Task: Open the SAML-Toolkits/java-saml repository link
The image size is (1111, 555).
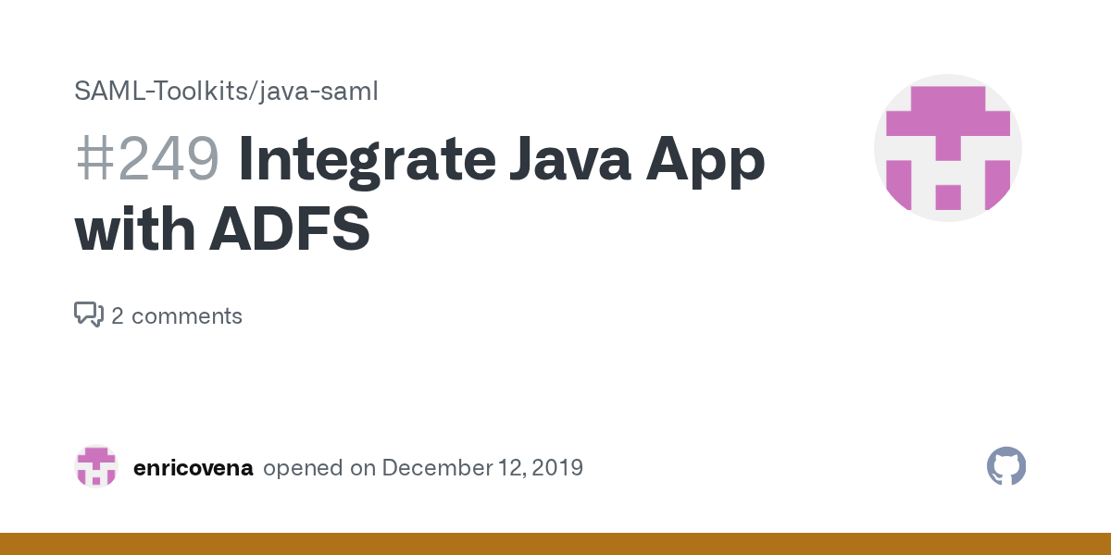Action: [x=226, y=91]
